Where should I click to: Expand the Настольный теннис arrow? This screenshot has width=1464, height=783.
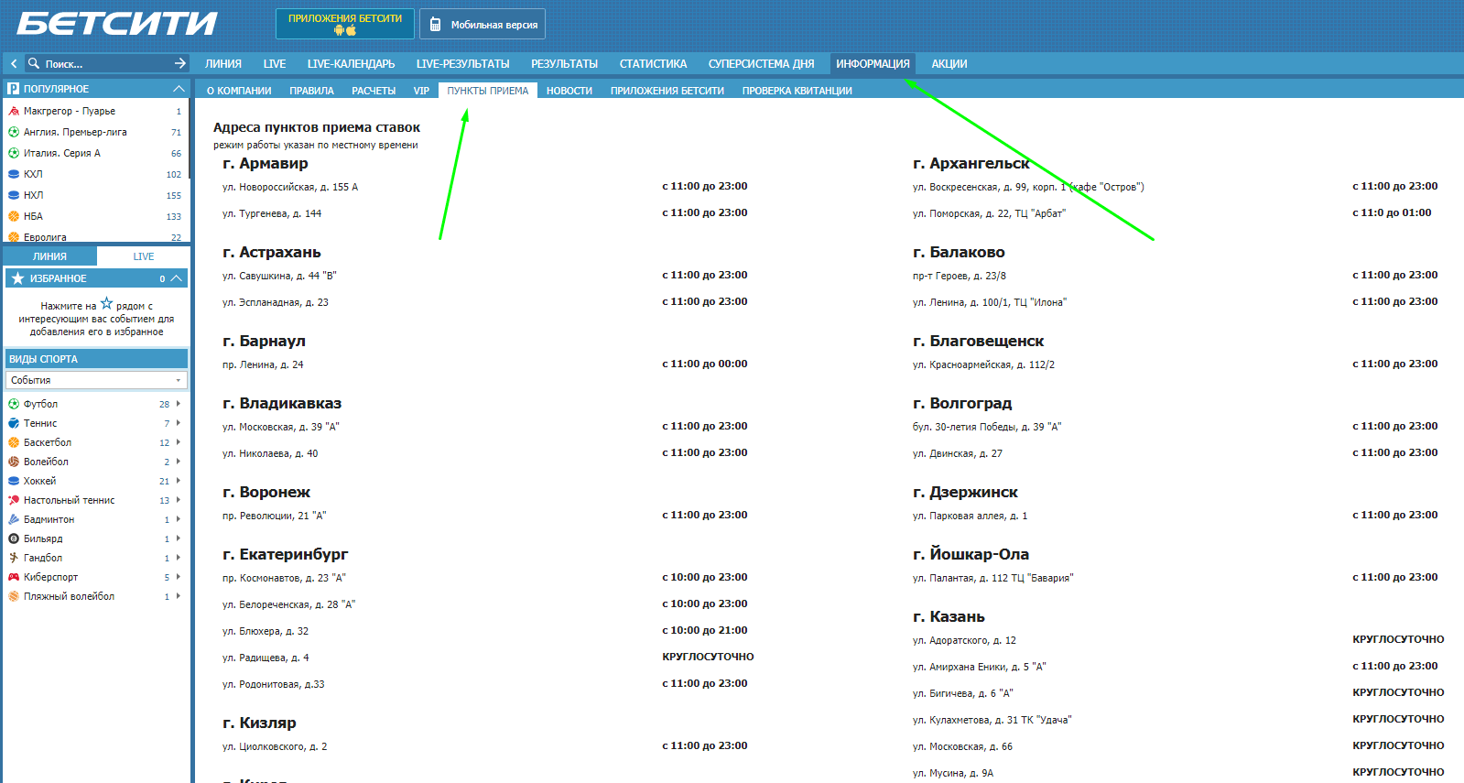[x=179, y=500]
